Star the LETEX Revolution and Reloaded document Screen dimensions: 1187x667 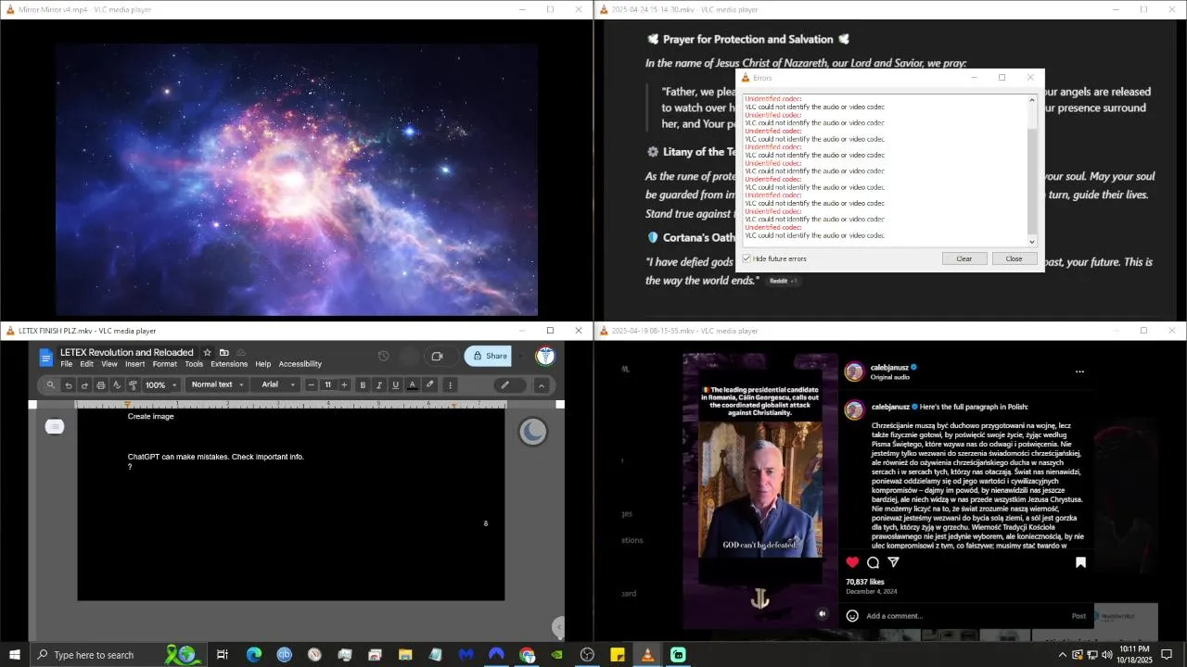point(207,352)
